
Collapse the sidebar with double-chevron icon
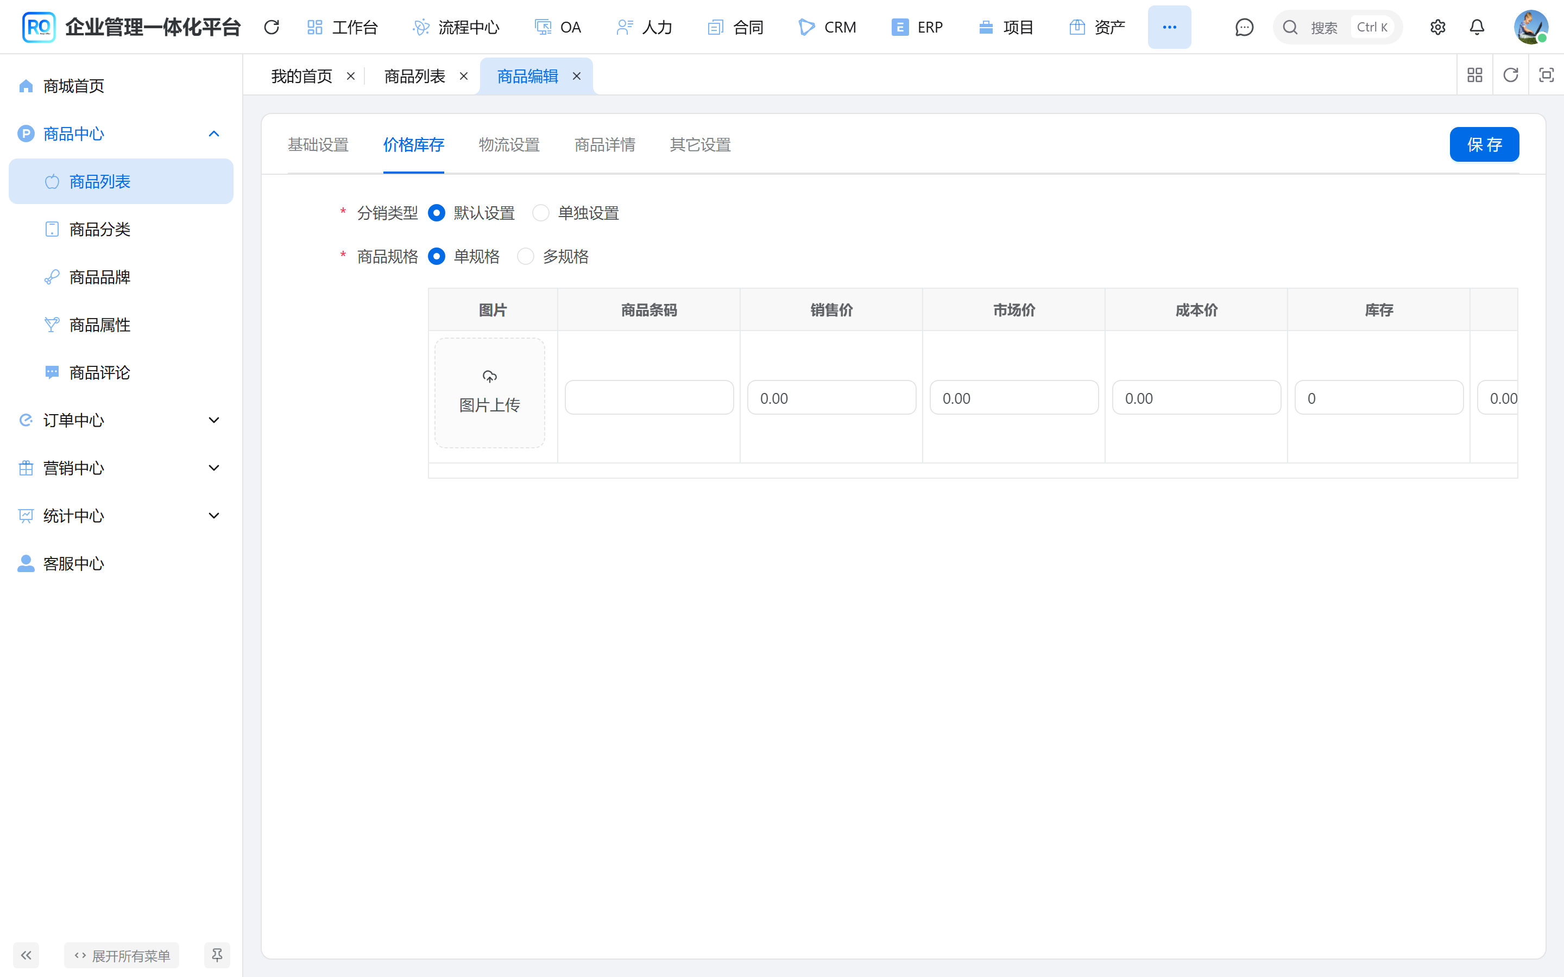pos(26,955)
